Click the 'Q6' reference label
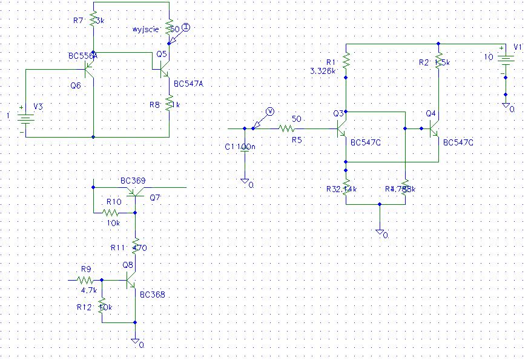The height and width of the screenshot is (360, 531). [x=76, y=85]
